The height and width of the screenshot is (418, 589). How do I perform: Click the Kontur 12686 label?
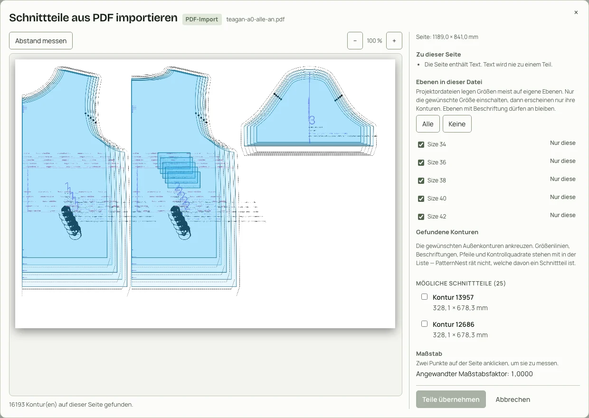pos(453,324)
